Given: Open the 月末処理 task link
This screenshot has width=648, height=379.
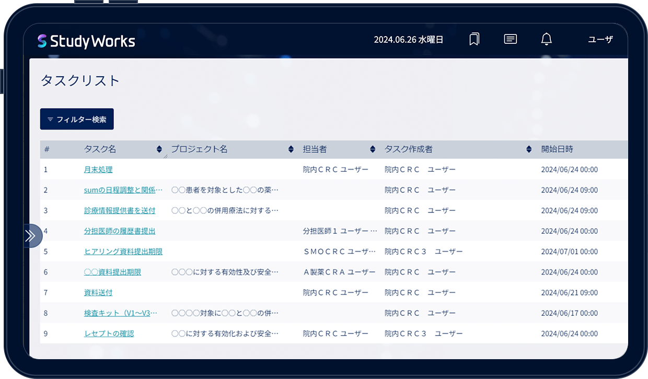Looking at the screenshot, I should [x=98, y=170].
